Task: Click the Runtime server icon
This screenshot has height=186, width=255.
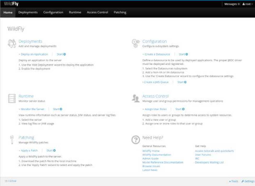Action: click(x=12, y=98)
